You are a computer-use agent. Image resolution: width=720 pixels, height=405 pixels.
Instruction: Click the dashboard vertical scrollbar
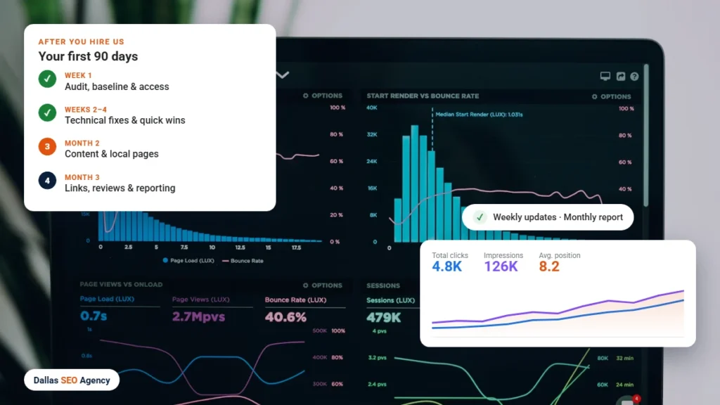(x=647, y=136)
